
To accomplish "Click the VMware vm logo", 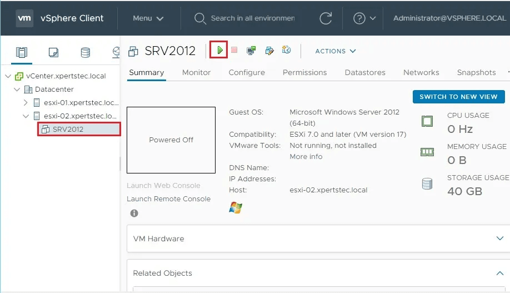I will point(24,18).
